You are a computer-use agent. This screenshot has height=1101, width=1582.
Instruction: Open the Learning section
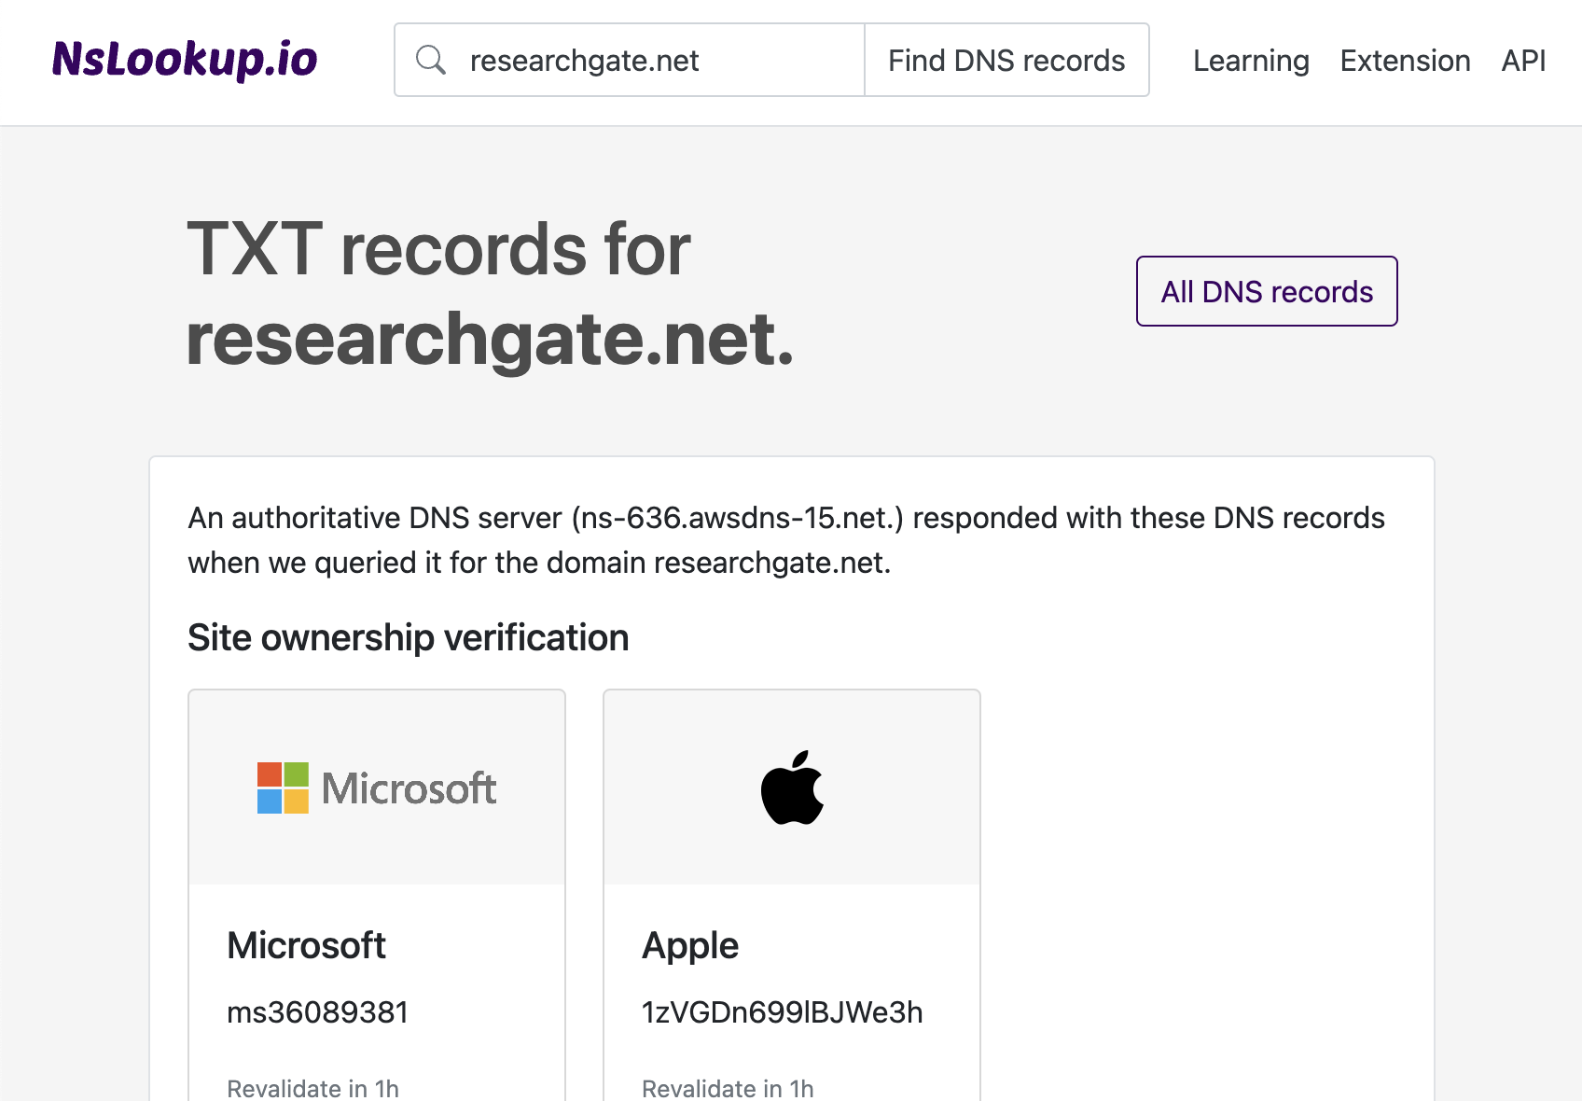(1251, 60)
